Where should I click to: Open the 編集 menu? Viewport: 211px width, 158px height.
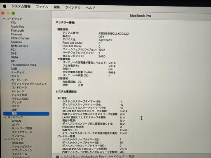coord(57,7)
